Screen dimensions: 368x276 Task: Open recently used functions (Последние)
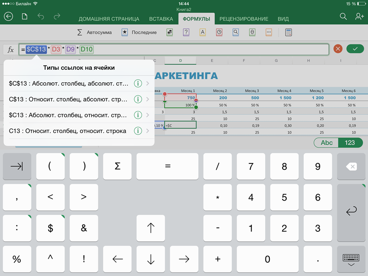(139, 32)
